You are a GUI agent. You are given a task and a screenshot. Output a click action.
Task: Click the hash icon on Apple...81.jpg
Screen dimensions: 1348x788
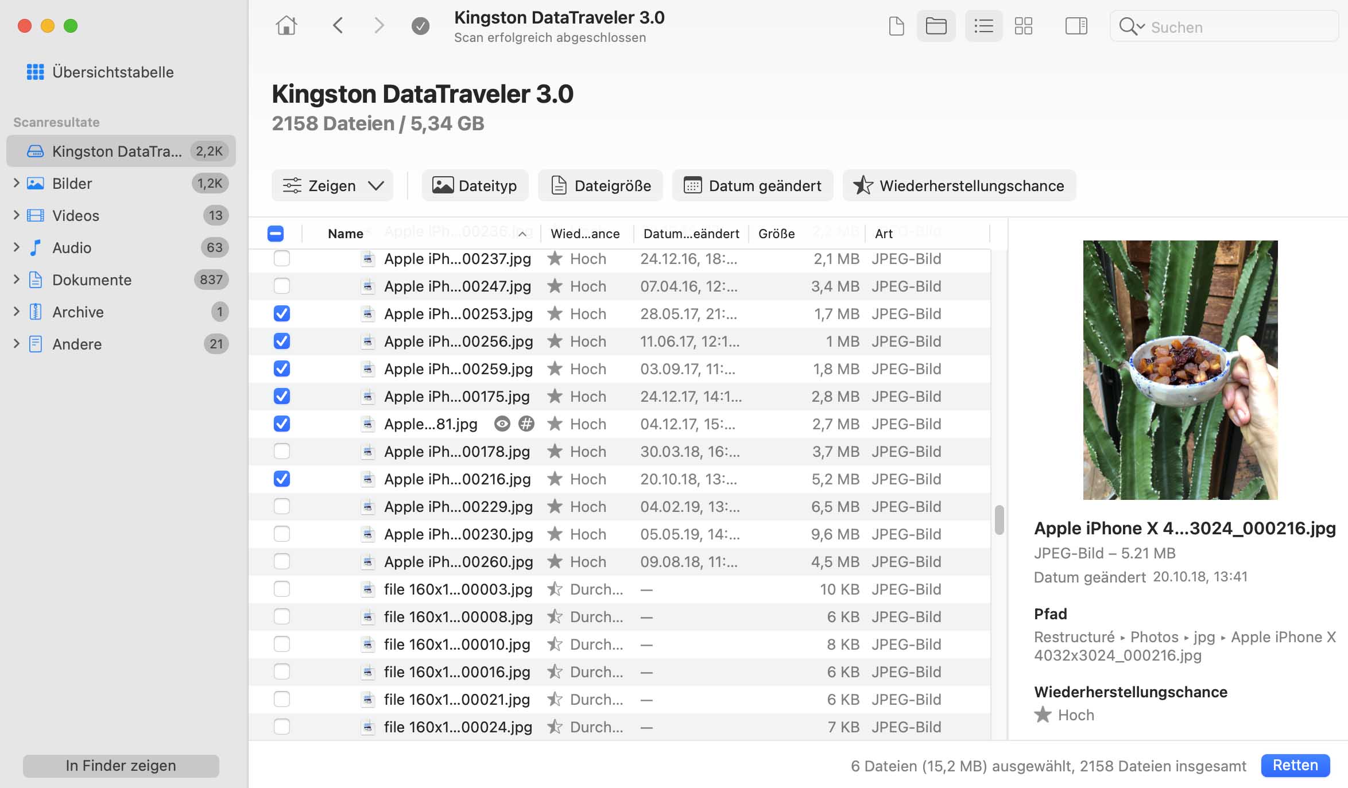[526, 424]
